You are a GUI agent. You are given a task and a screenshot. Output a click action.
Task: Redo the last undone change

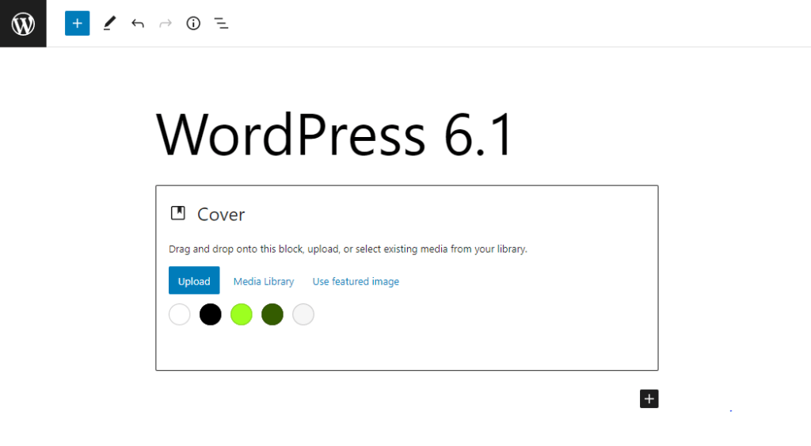point(166,23)
